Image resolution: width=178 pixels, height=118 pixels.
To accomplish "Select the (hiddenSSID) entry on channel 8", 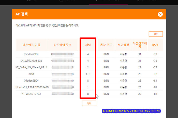I will click(x=31, y=81).
